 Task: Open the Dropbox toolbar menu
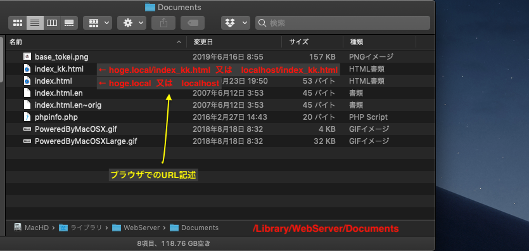[236, 23]
